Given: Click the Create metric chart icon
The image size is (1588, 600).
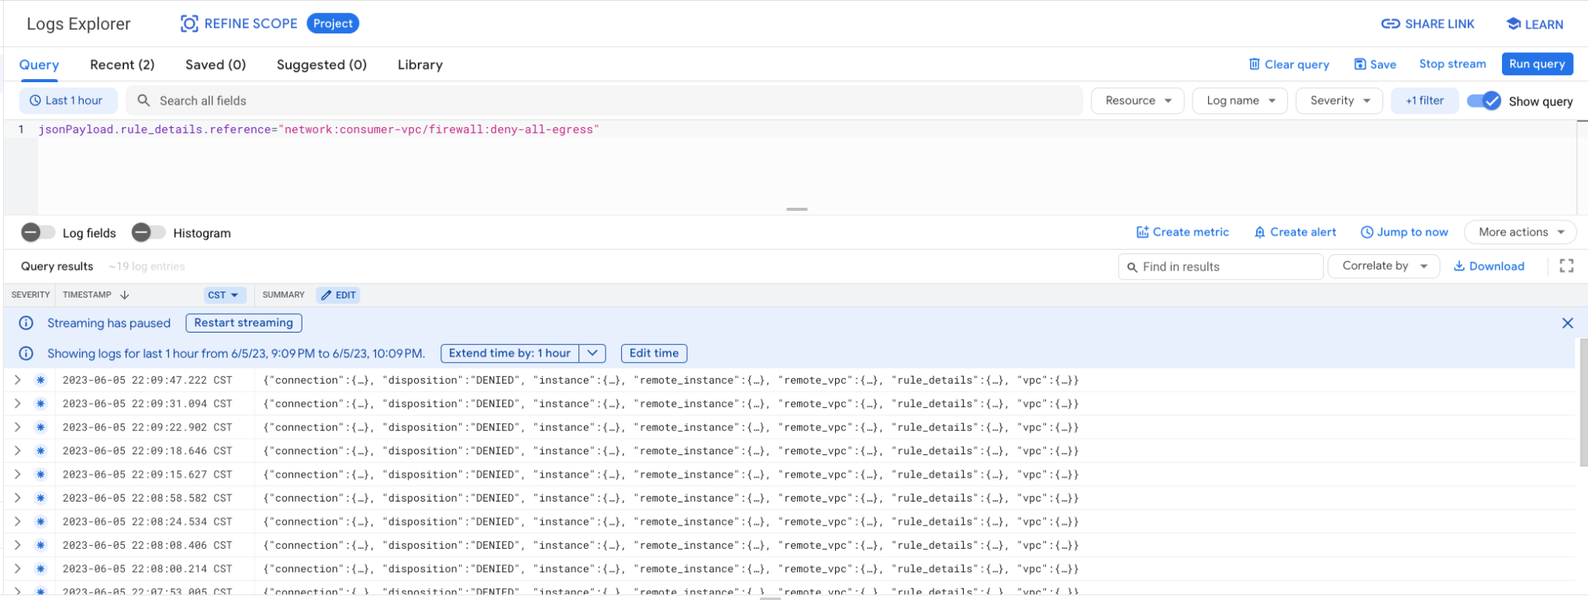Looking at the screenshot, I should (x=1142, y=232).
